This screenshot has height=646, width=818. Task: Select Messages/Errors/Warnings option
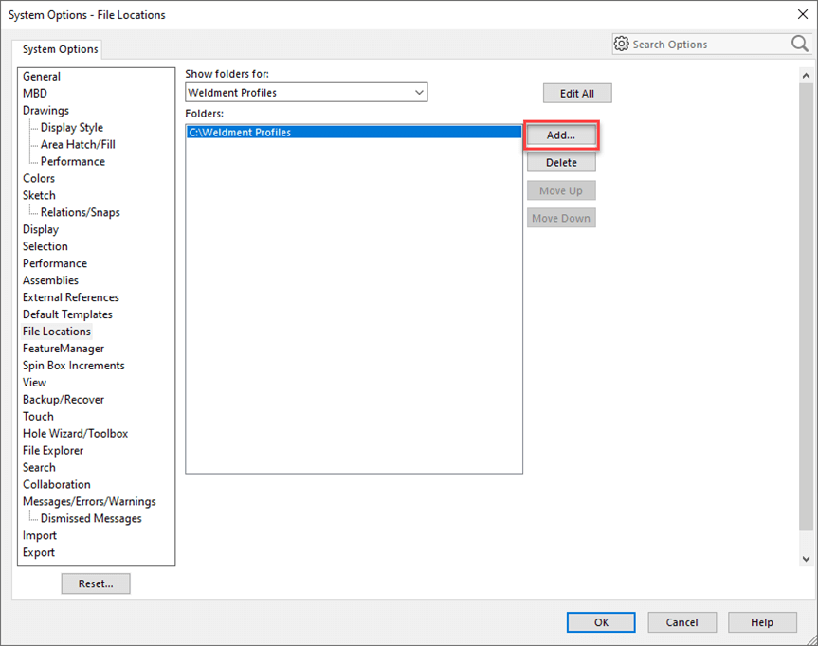click(x=89, y=501)
